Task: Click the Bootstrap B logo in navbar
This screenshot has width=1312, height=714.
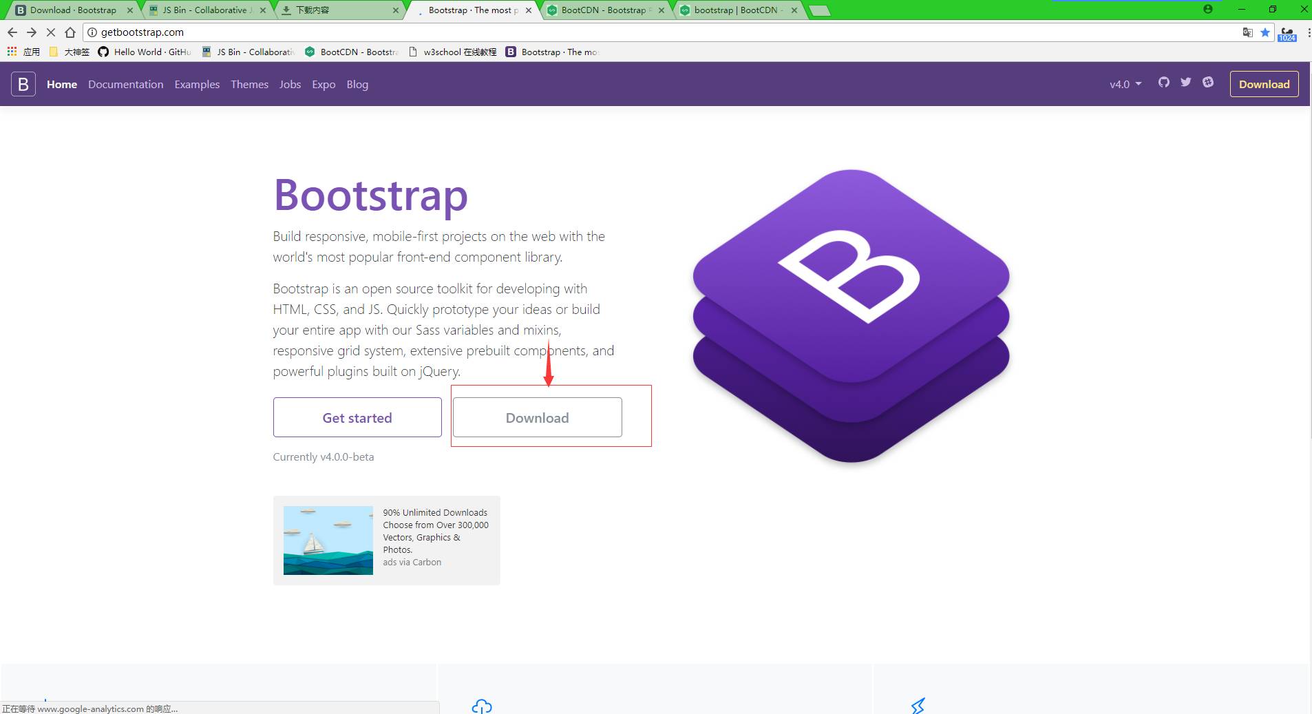Action: (23, 84)
